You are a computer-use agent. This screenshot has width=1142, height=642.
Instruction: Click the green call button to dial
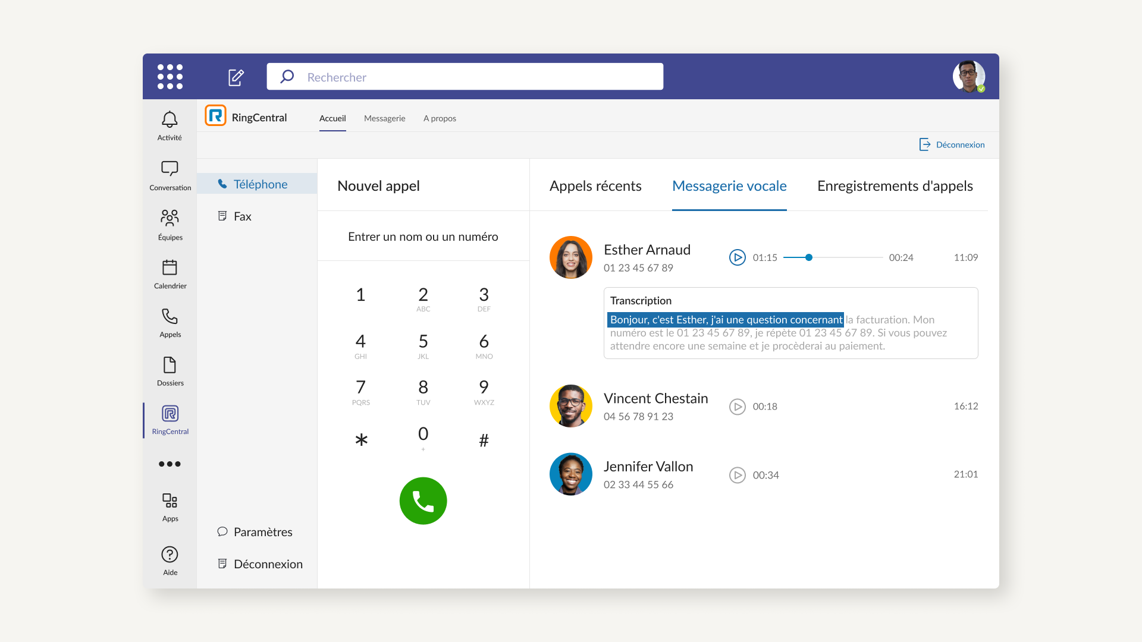pyautogui.click(x=423, y=502)
